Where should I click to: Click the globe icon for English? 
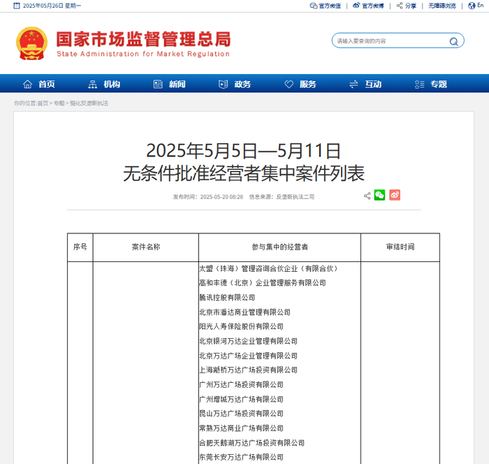click(x=472, y=6)
